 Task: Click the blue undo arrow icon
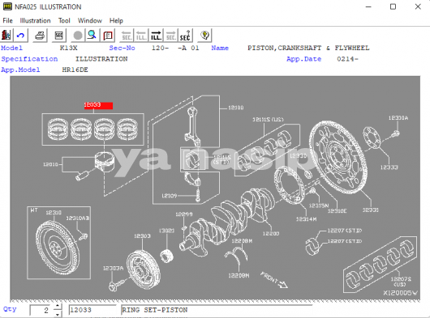point(20,36)
